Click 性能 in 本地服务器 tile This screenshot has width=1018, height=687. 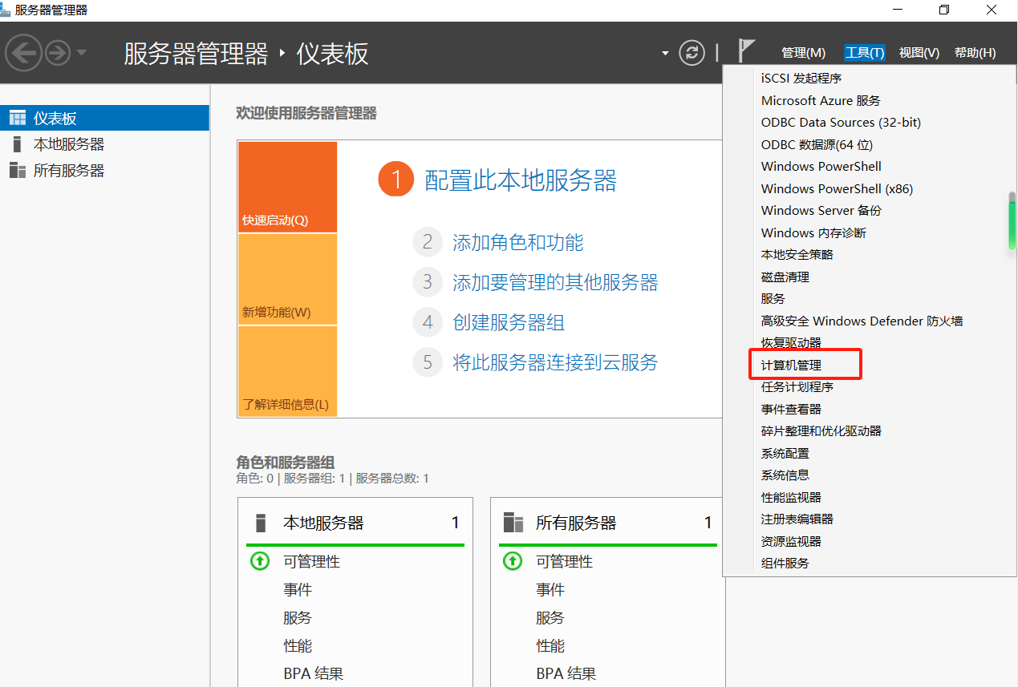[298, 645]
